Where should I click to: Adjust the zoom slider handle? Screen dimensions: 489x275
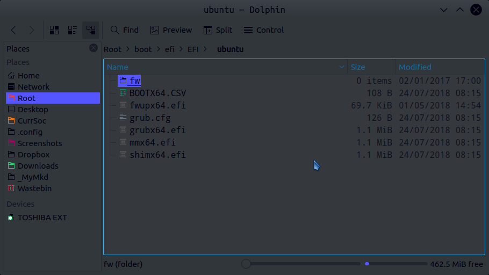tap(246, 264)
